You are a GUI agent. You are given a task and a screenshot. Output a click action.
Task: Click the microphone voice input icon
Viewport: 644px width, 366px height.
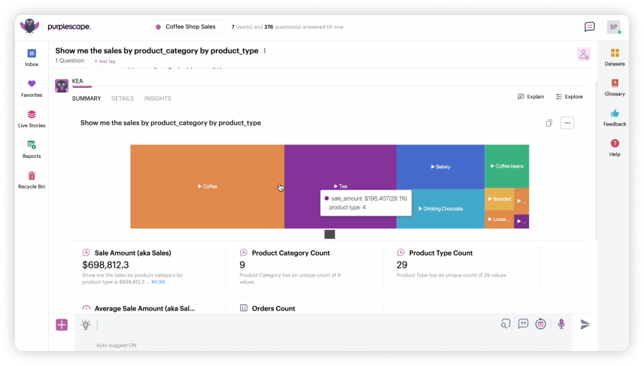click(560, 324)
